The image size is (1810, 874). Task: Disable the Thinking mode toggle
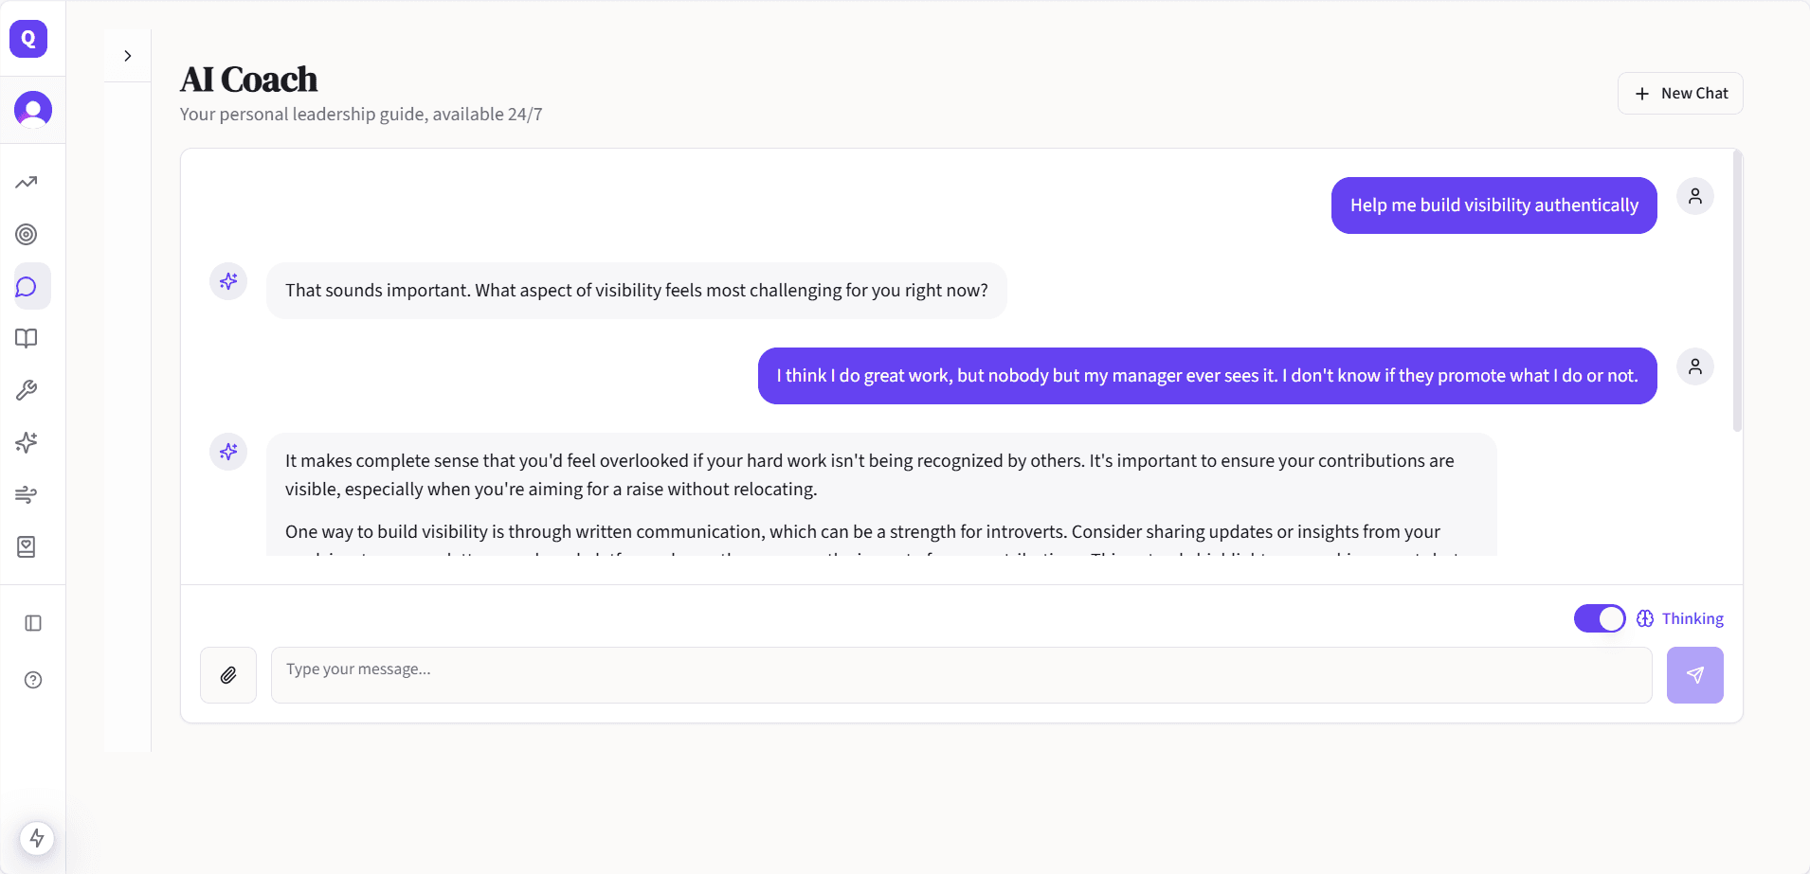1601,618
